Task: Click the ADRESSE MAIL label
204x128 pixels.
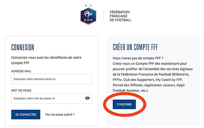Action: [21, 71]
